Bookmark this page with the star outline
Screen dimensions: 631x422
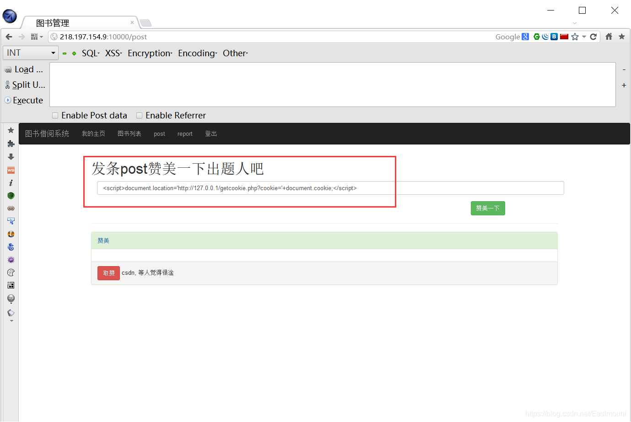coord(575,37)
